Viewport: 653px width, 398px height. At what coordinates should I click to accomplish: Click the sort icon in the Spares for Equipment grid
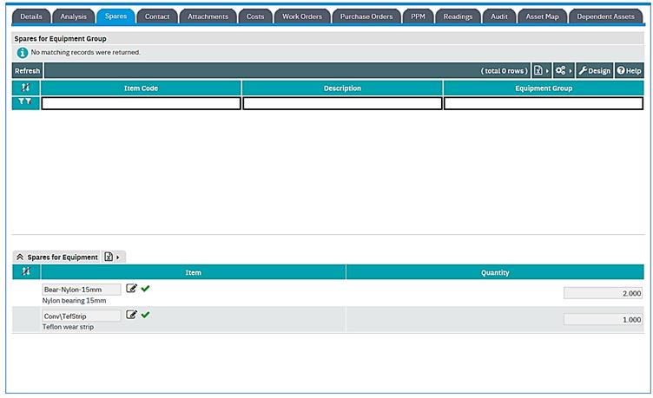(25, 272)
